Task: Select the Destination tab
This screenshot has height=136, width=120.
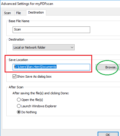Action: pos(36,12)
